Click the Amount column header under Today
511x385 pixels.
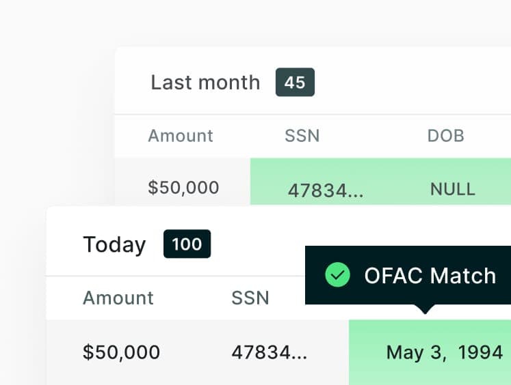pyautogui.click(x=118, y=298)
